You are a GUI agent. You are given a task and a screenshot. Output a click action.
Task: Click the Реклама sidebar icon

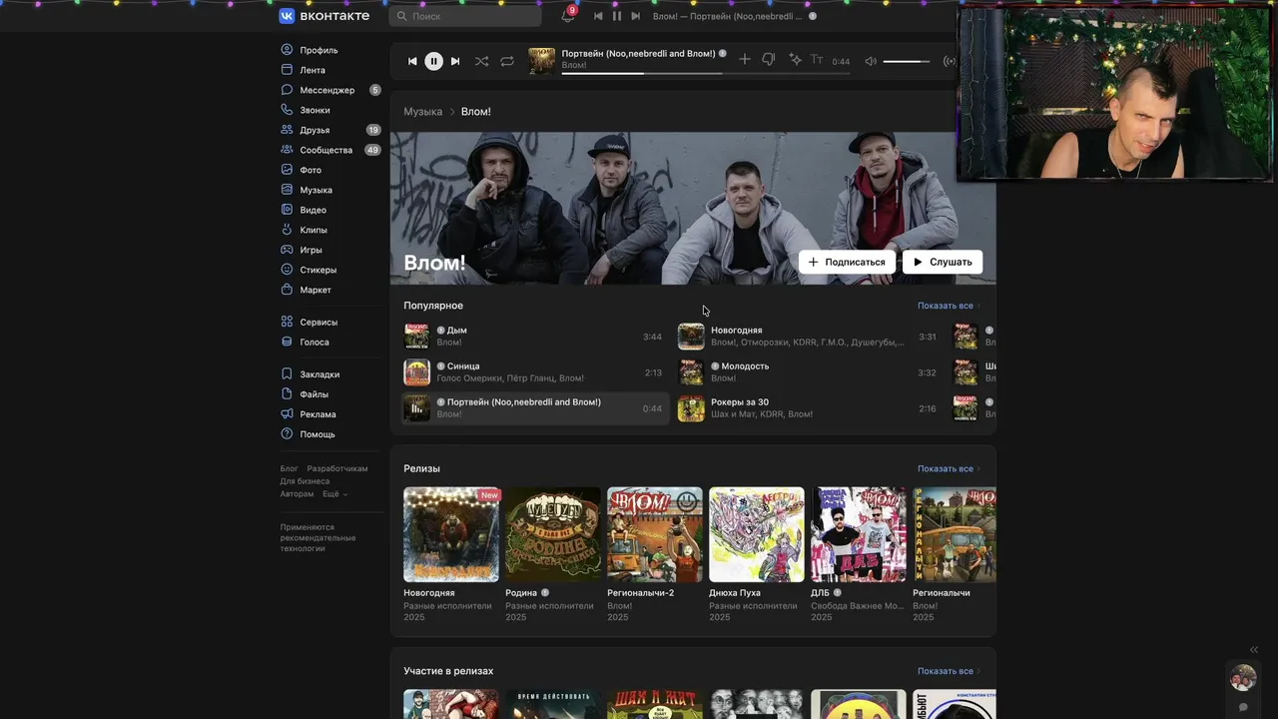288,414
